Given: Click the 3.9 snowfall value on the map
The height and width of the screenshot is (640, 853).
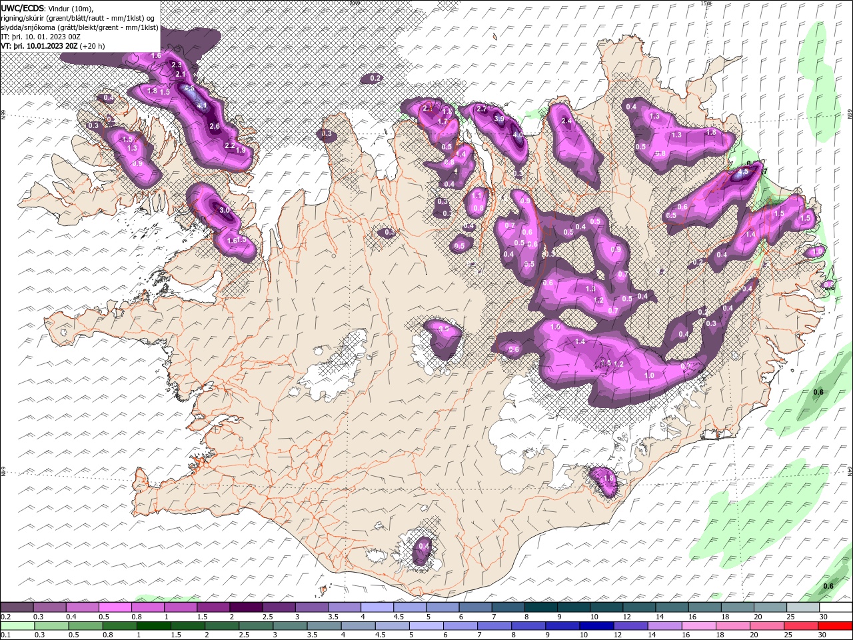Looking at the screenshot, I should pyautogui.click(x=499, y=119).
